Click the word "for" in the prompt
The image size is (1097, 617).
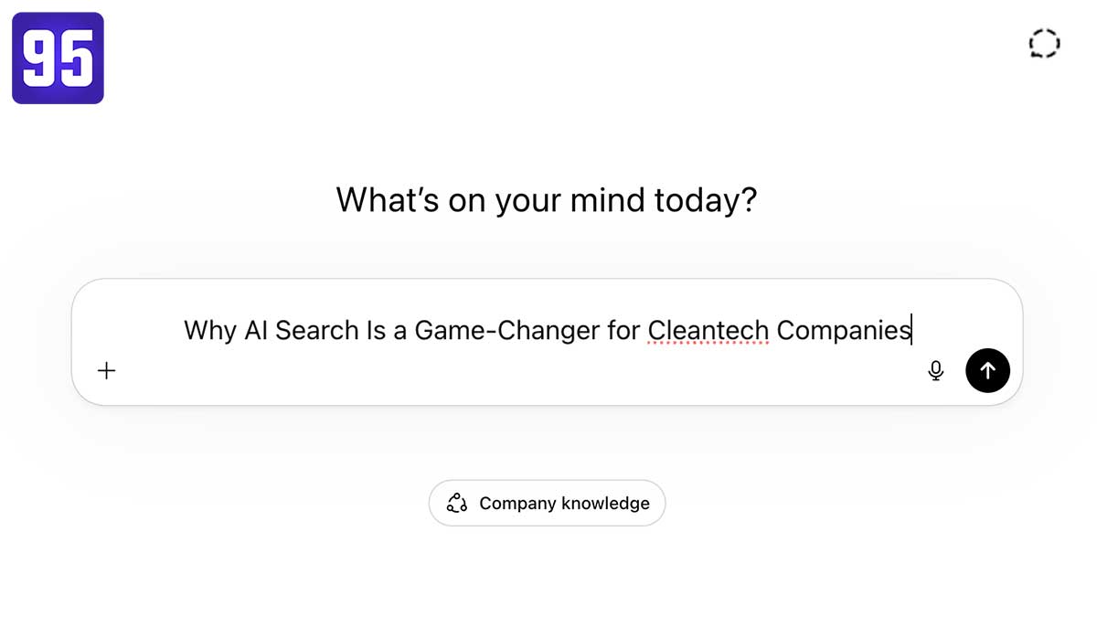click(x=623, y=330)
